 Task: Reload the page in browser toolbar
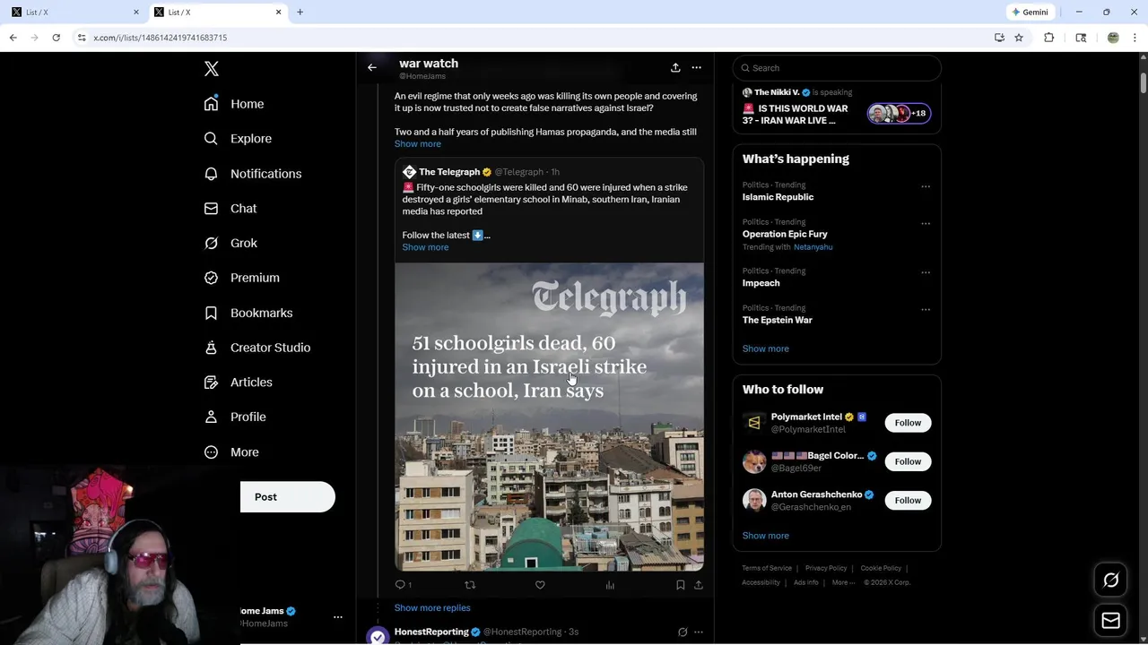pyautogui.click(x=56, y=38)
